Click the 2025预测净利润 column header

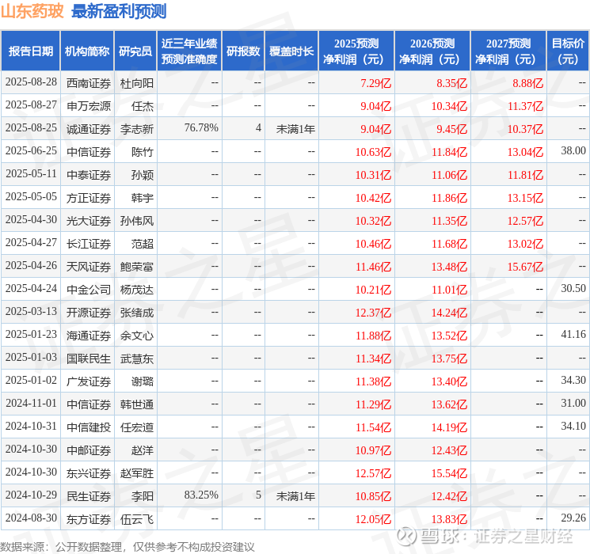[356, 51]
